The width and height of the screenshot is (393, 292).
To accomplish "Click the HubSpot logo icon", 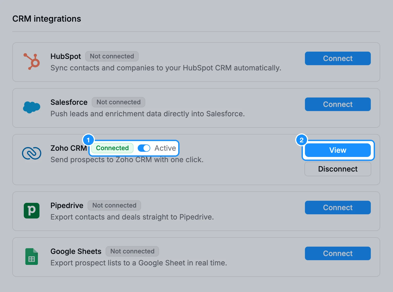I will tap(32, 62).
